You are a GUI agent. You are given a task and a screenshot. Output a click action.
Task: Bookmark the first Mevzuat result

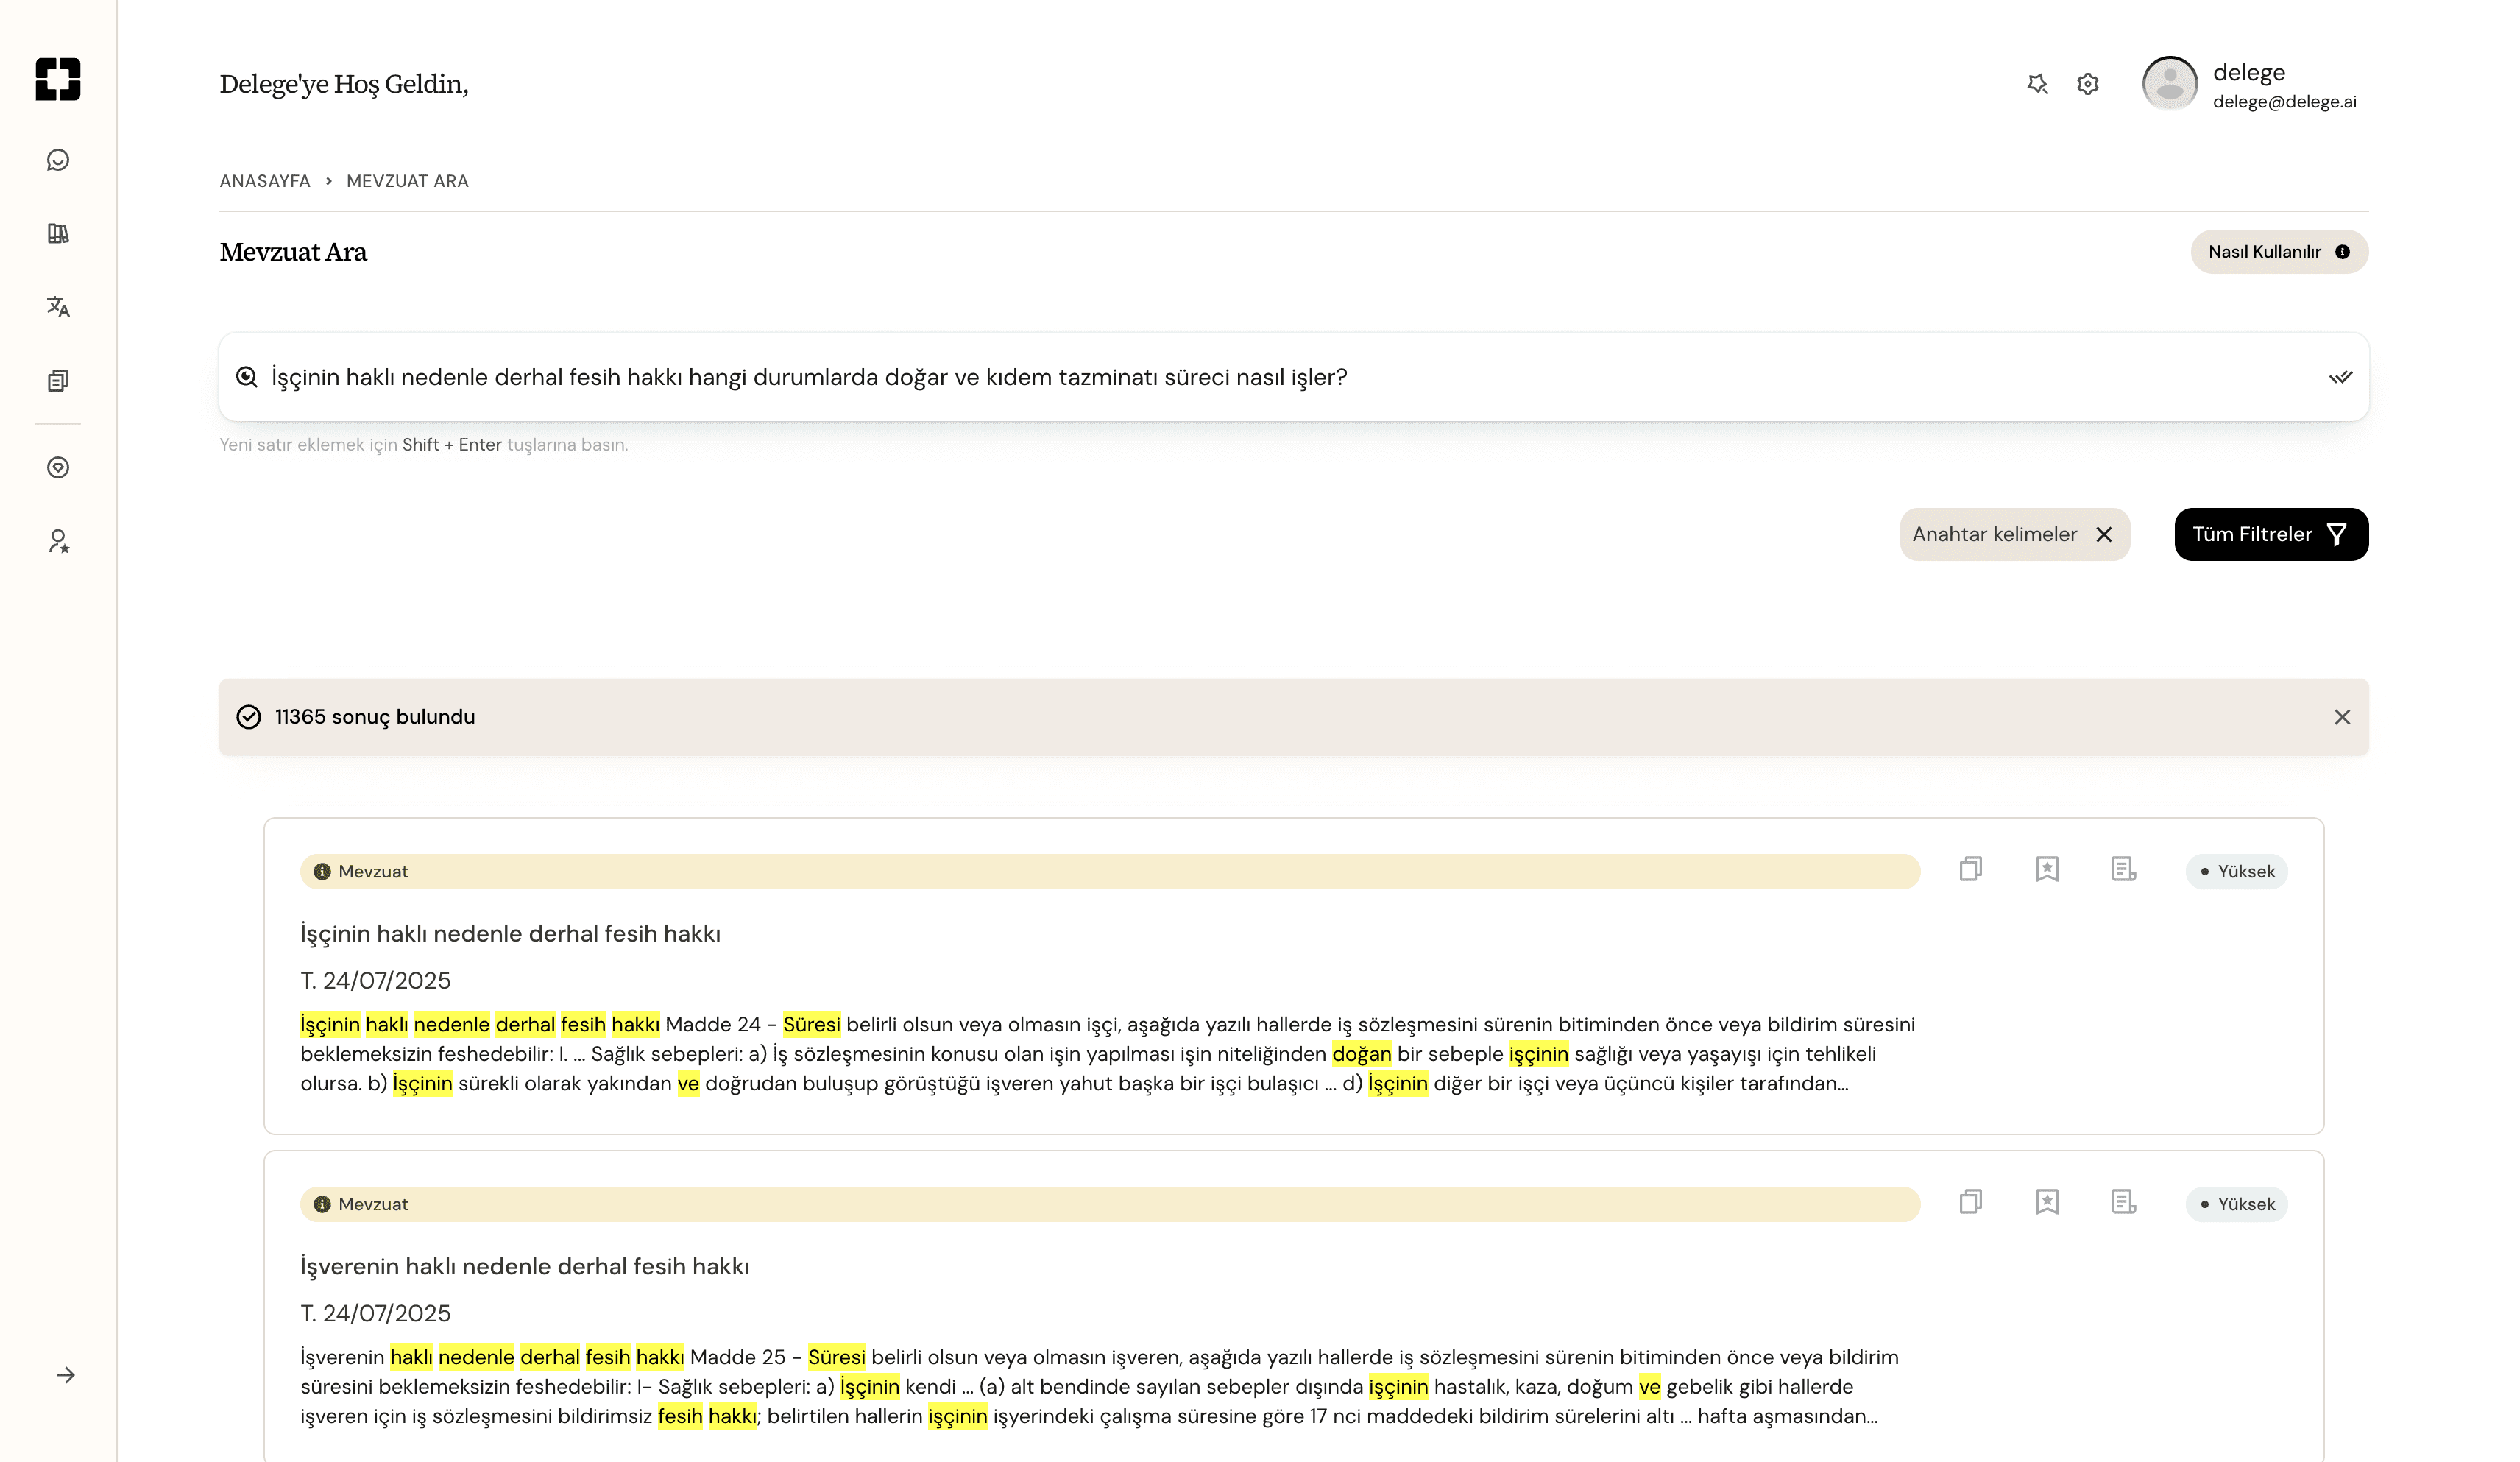[2047, 869]
